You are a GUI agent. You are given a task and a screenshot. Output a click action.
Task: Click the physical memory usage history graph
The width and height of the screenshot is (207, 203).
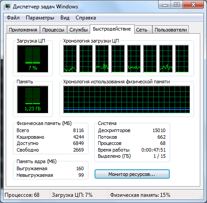coord(127,99)
